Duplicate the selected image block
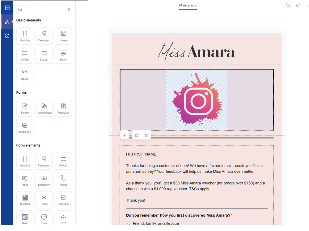This screenshot has height=231, width=309. (x=137, y=135)
